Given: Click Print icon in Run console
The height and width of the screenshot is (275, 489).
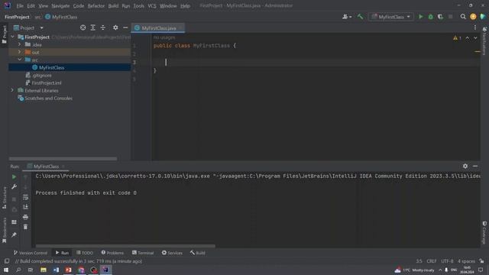Looking at the screenshot, I should point(25,217).
